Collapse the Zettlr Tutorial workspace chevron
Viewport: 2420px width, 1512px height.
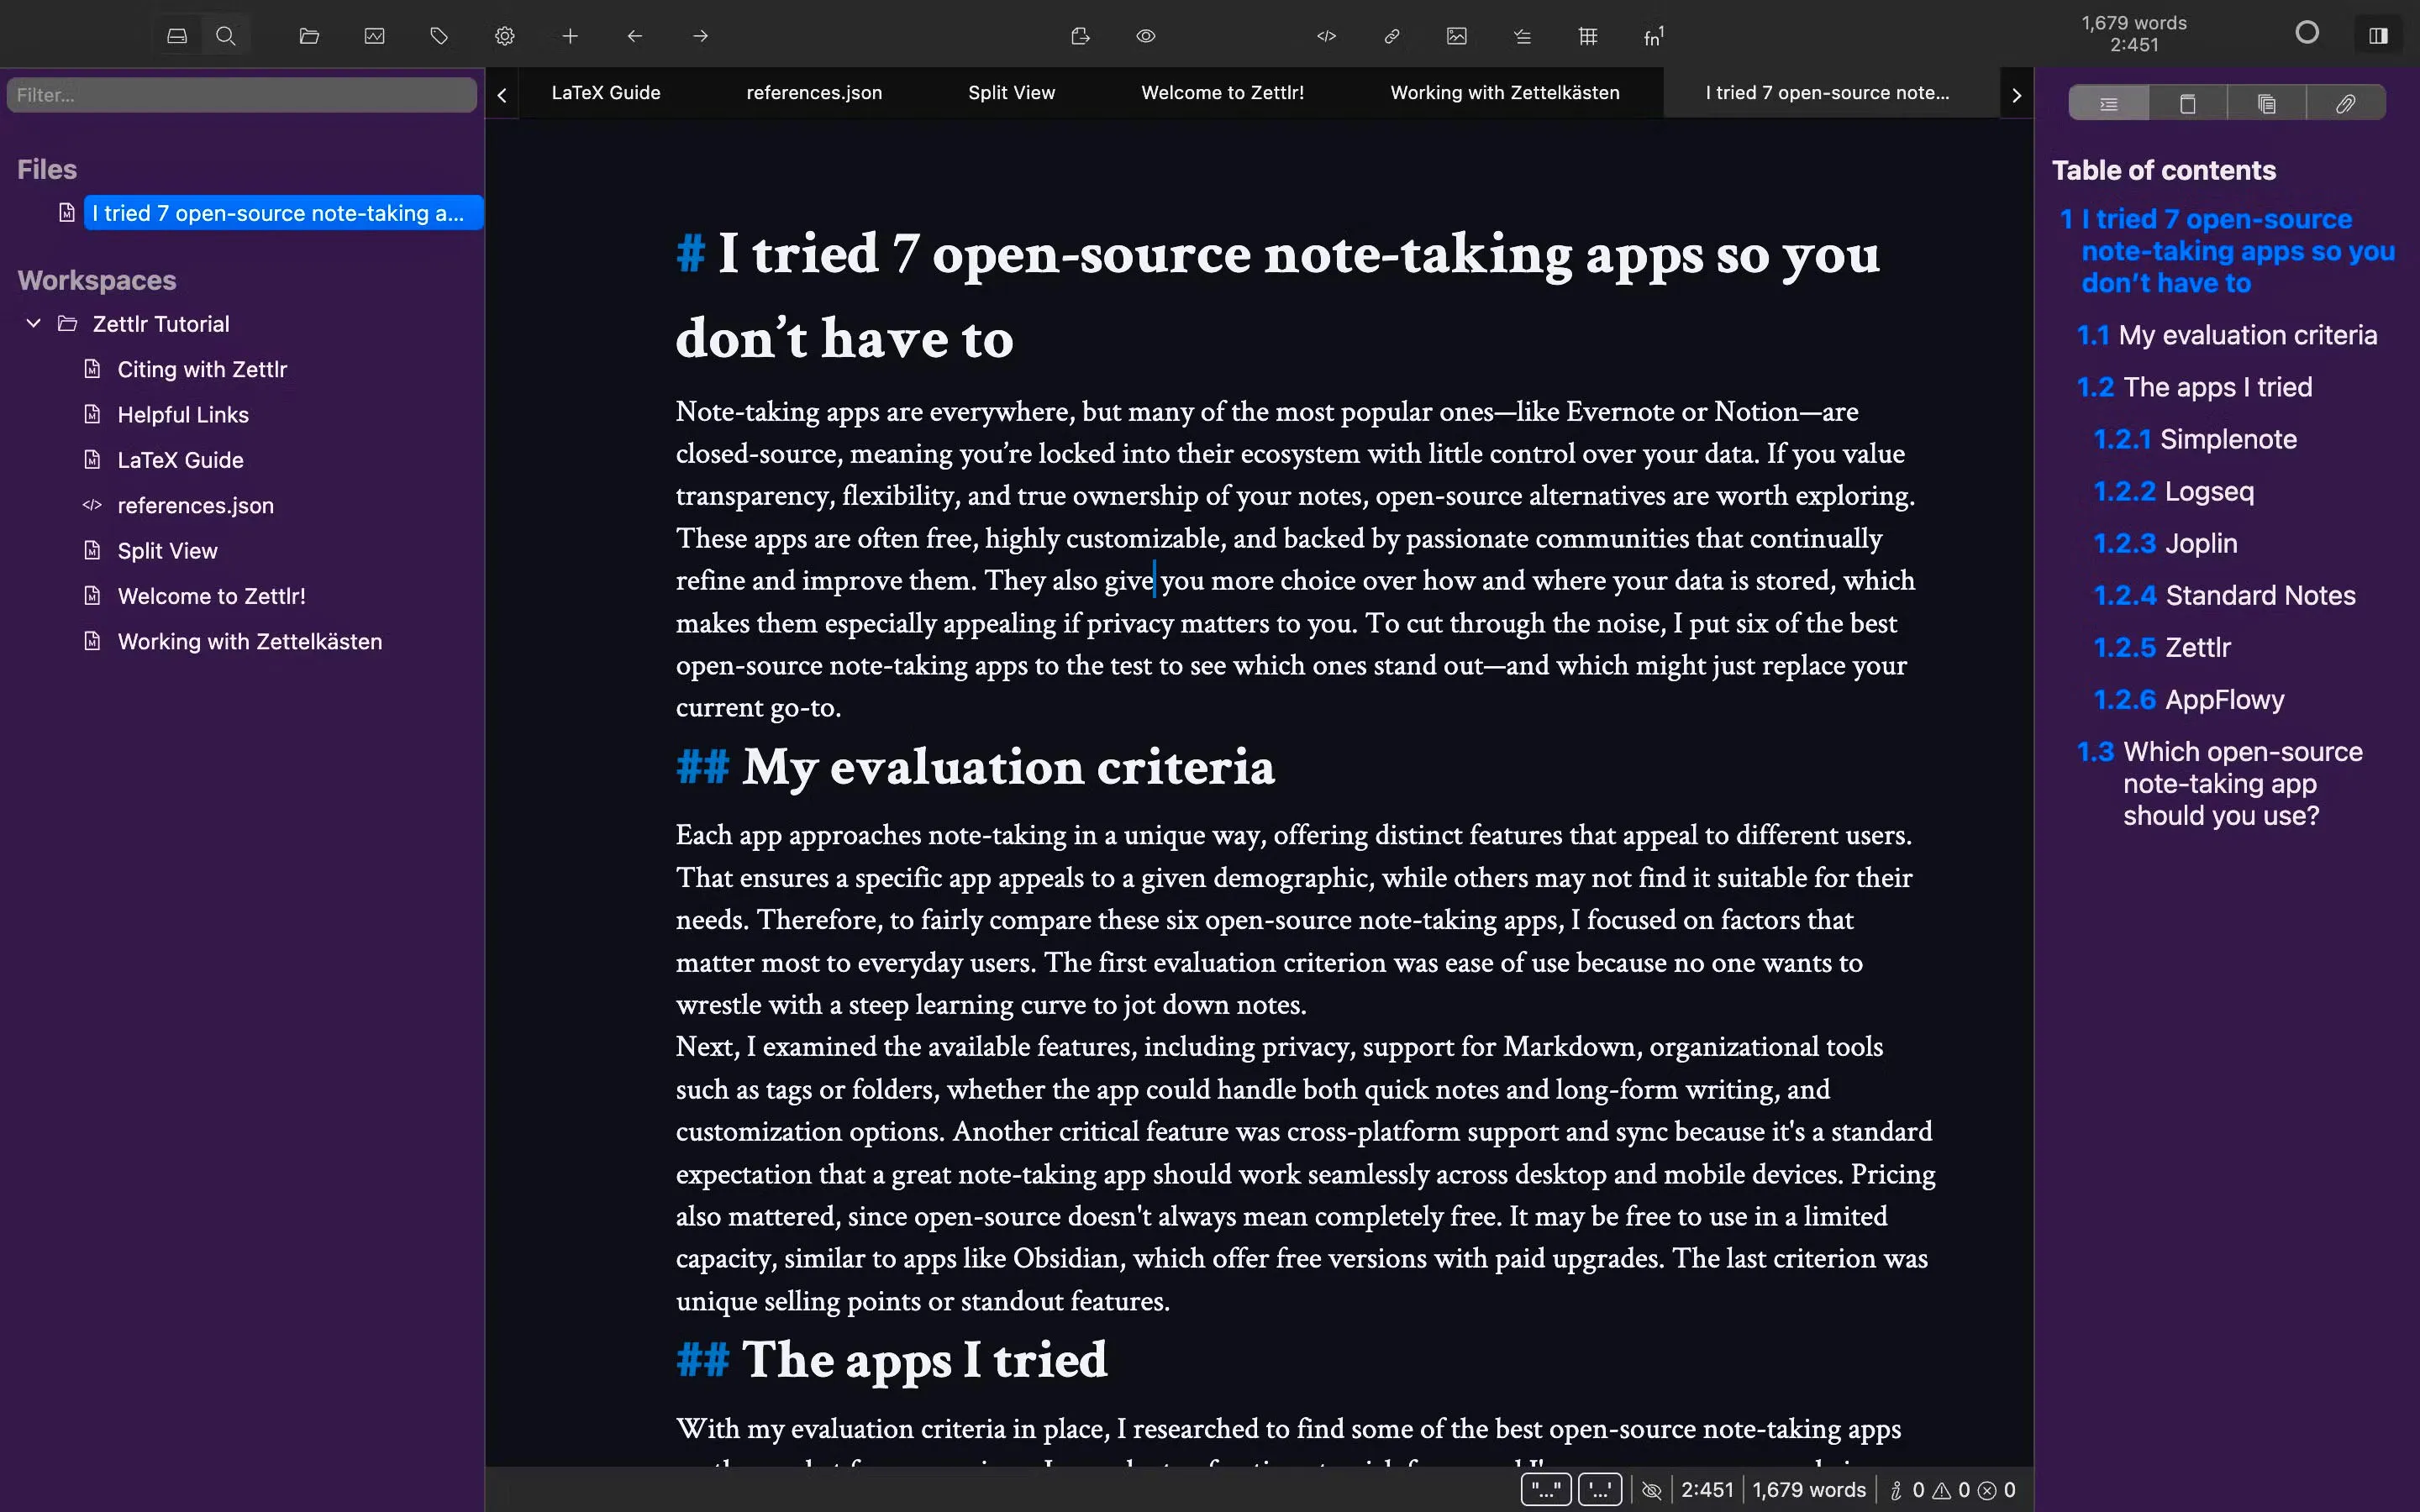33,322
